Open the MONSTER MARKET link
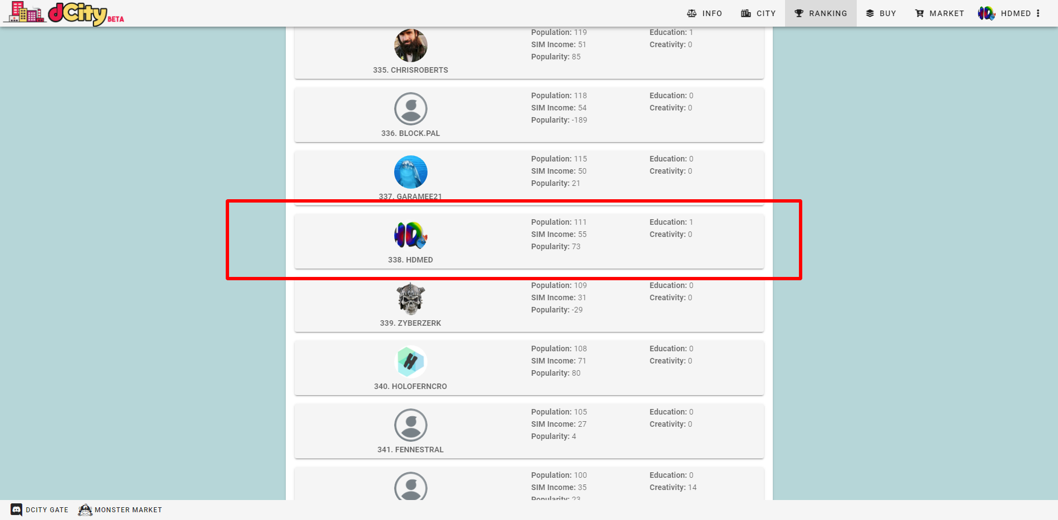Viewport: 1058px width, 520px height. (x=128, y=510)
